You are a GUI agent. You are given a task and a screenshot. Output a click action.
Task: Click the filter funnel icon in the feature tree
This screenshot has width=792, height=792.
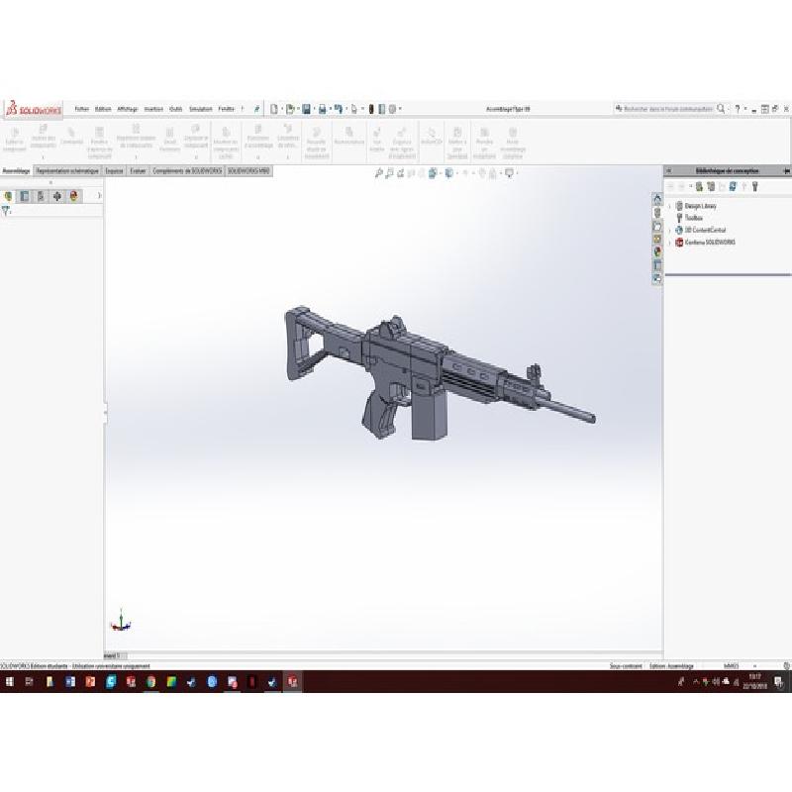coord(7,211)
